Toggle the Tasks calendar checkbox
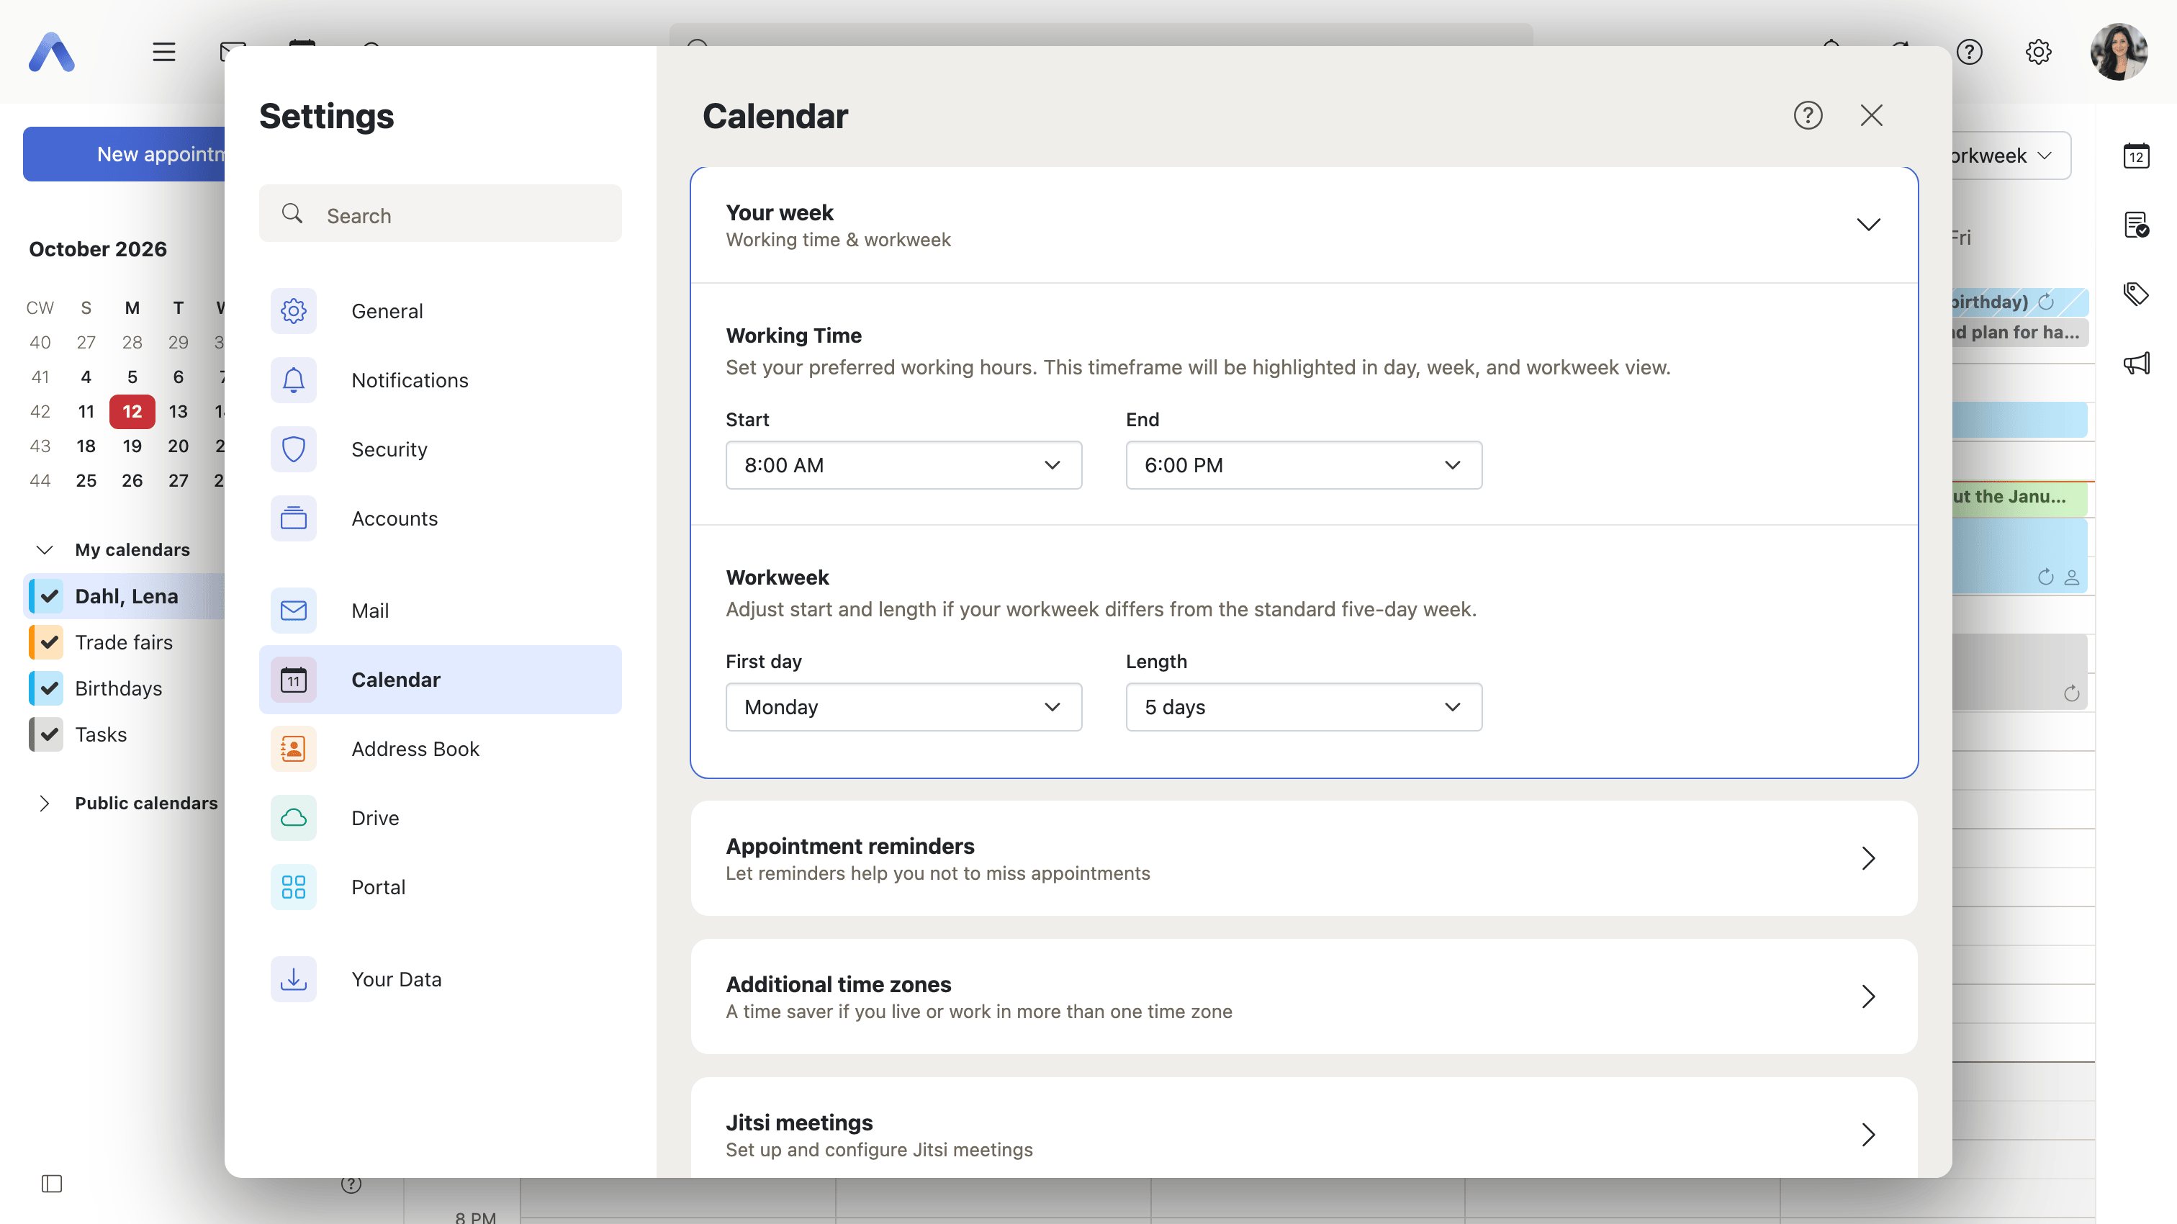The image size is (2177, 1224). [x=49, y=734]
